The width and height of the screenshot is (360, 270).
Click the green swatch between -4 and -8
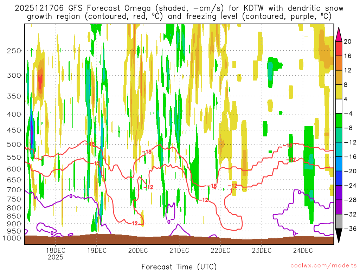click(339, 121)
